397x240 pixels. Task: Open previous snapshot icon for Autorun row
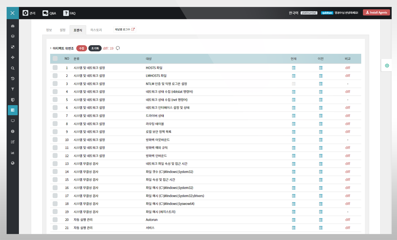321,220
